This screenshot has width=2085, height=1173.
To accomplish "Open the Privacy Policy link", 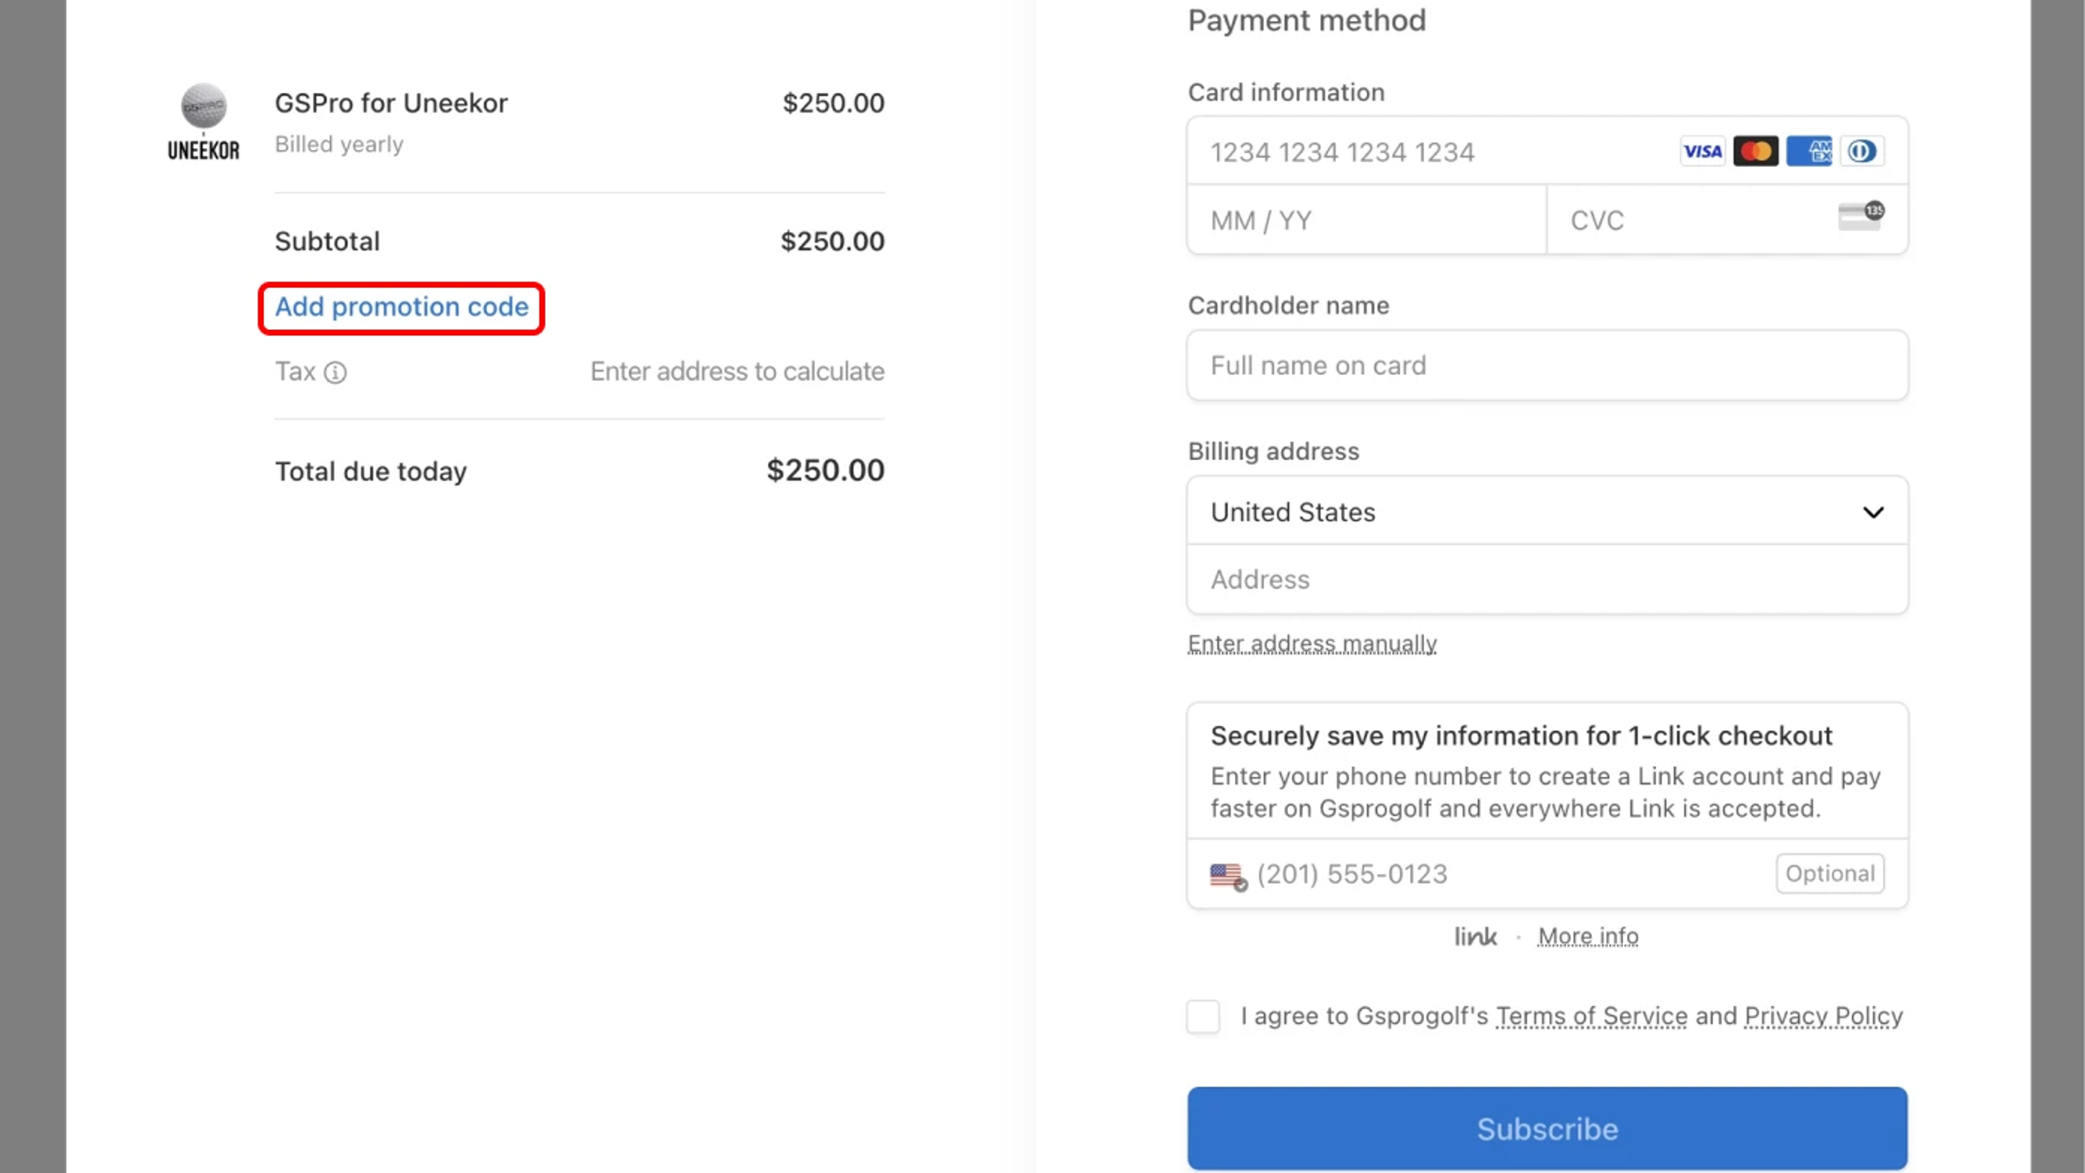I will pyautogui.click(x=1823, y=1017).
